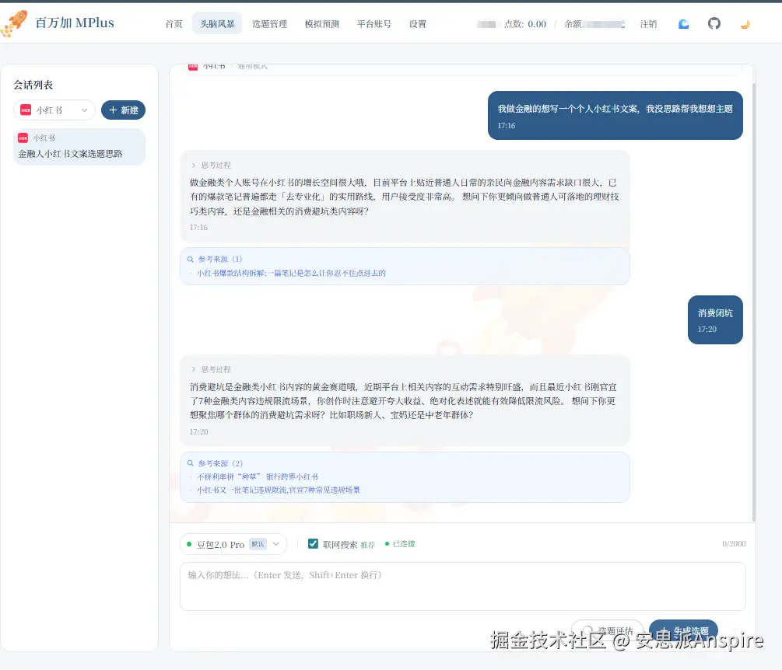The width and height of the screenshot is (782, 670).
Task: Click the search icon beside 参考来源（2）
Action: pyautogui.click(x=191, y=463)
